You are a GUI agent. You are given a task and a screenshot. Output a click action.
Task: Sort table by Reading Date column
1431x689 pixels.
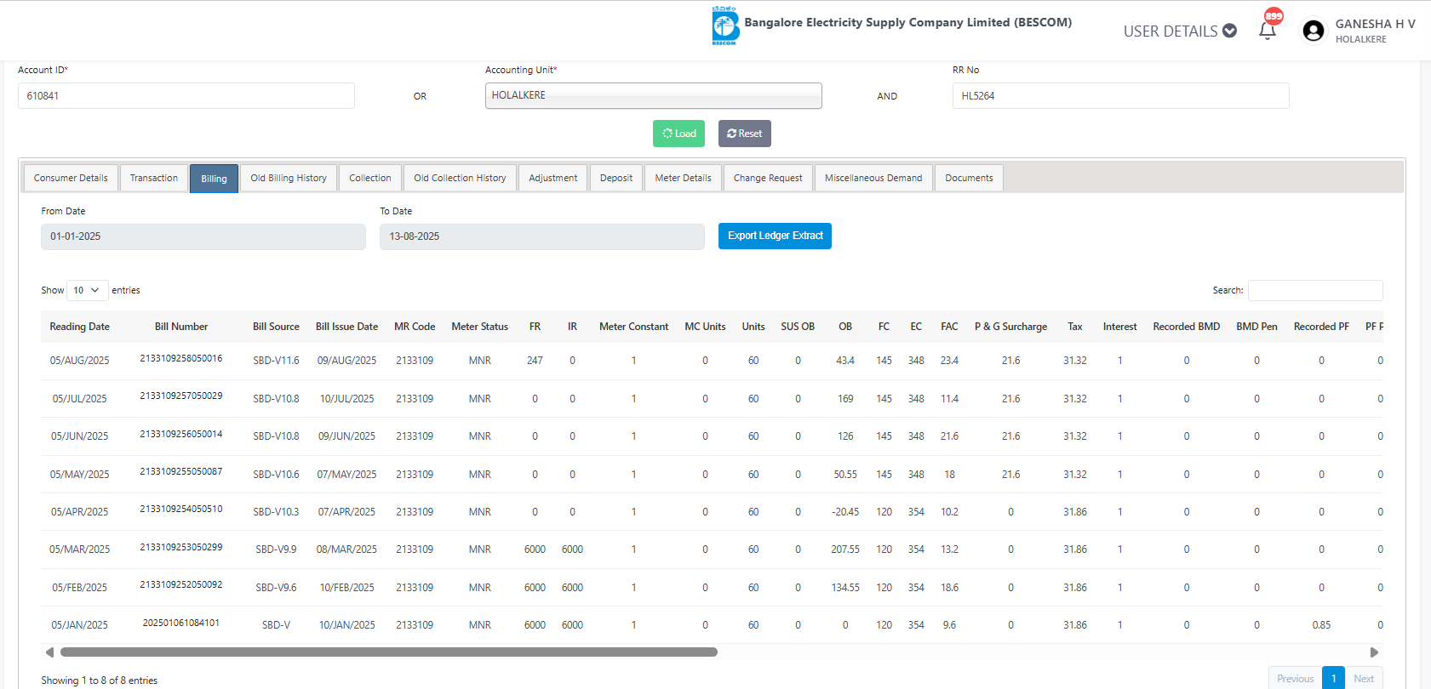pyautogui.click(x=79, y=327)
